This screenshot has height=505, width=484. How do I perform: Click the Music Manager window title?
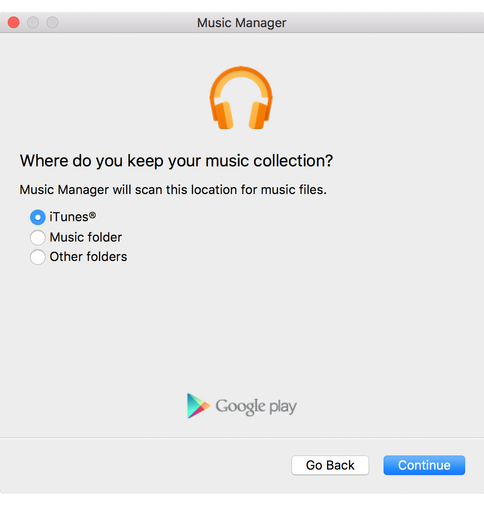click(x=242, y=23)
